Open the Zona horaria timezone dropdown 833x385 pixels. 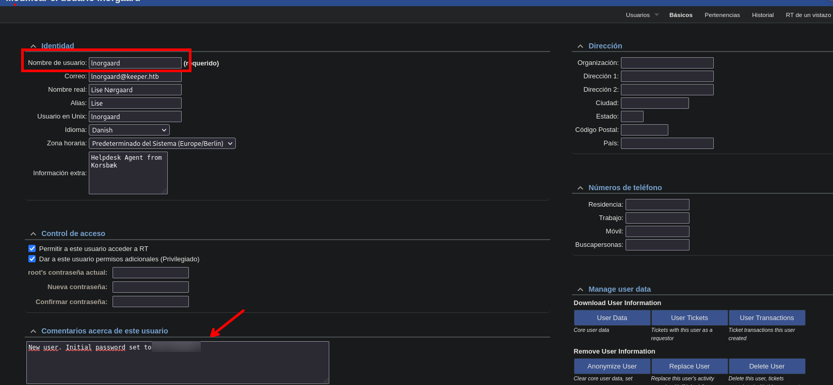[x=162, y=143]
